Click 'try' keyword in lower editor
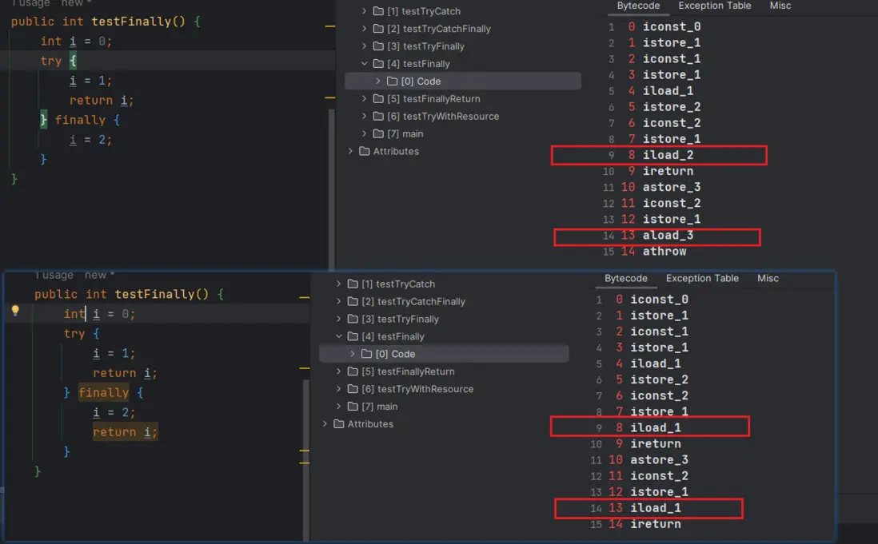 (74, 334)
